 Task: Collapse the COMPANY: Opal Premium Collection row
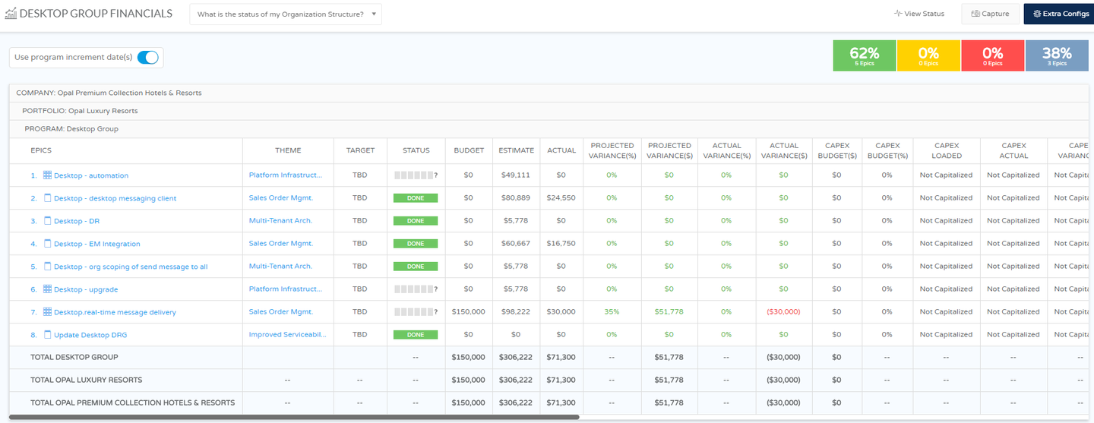click(109, 93)
